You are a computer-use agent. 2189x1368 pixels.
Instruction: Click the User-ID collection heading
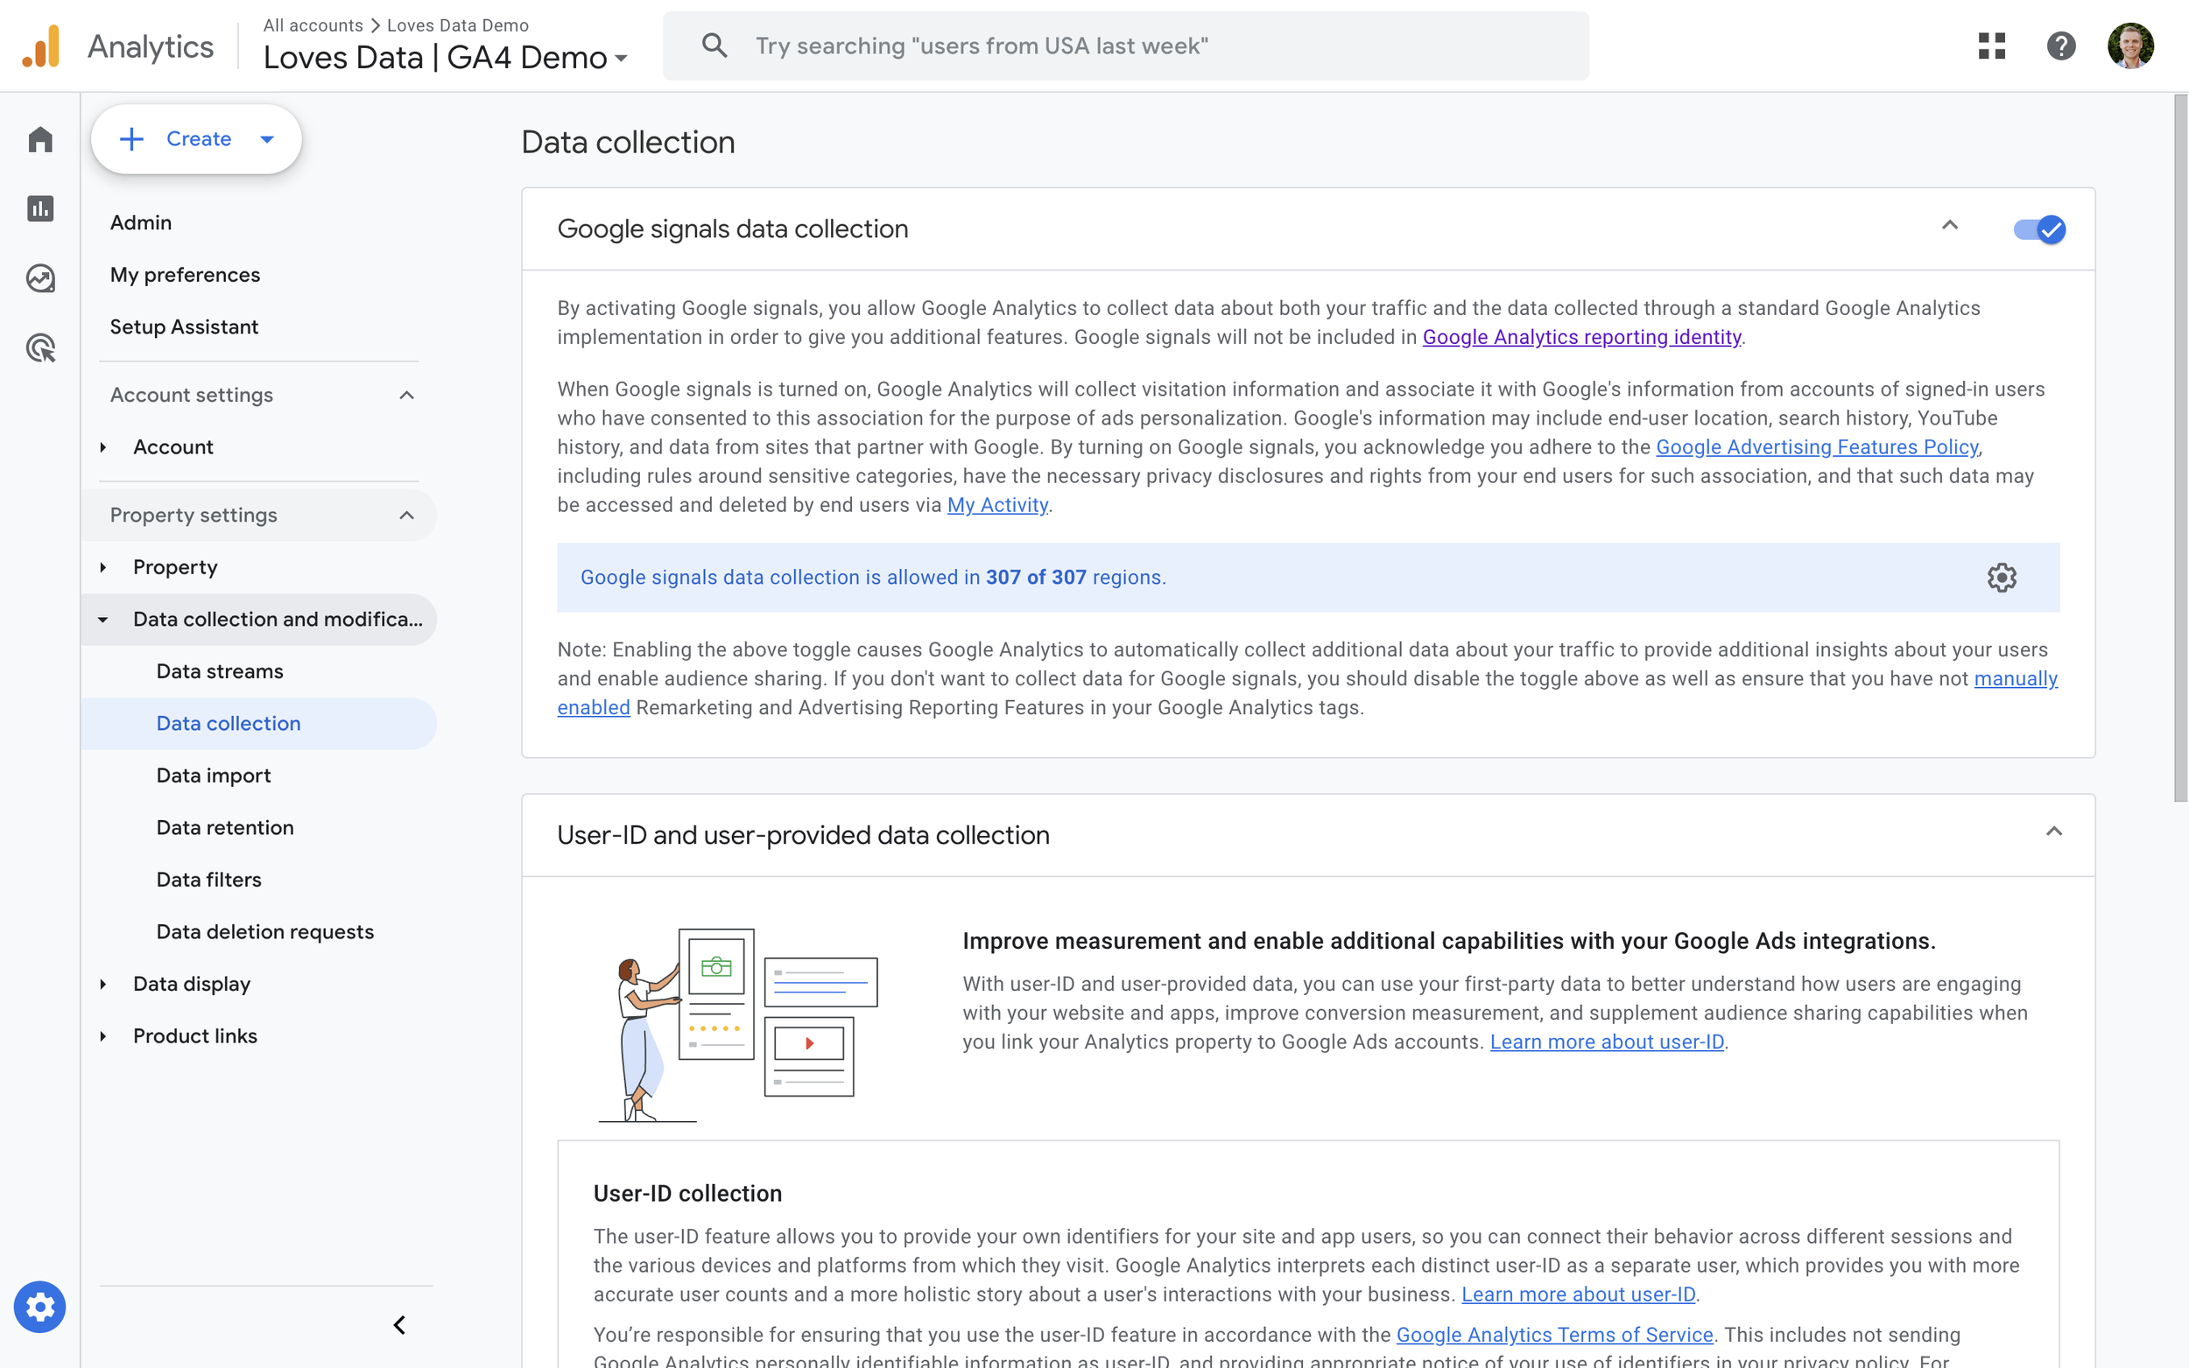coord(687,1193)
